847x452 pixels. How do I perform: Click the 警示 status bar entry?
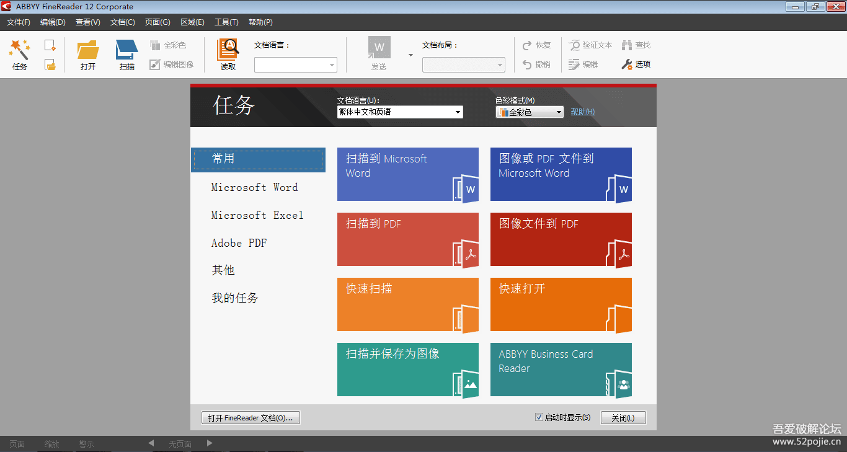tap(86, 444)
